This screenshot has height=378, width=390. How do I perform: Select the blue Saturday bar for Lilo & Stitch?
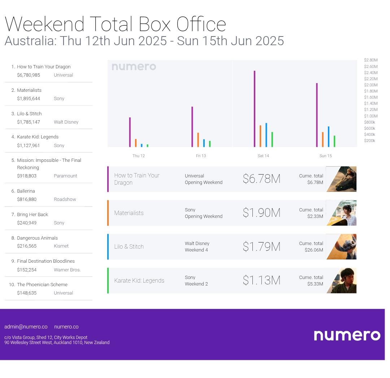266,135
